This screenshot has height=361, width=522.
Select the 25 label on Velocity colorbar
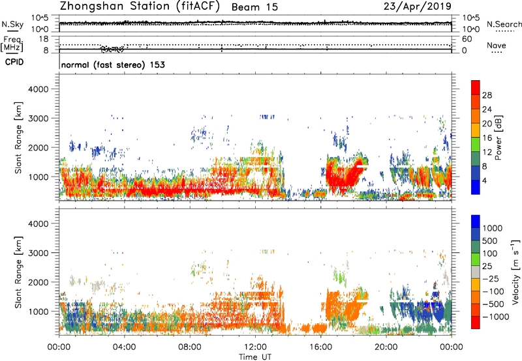[x=487, y=267]
